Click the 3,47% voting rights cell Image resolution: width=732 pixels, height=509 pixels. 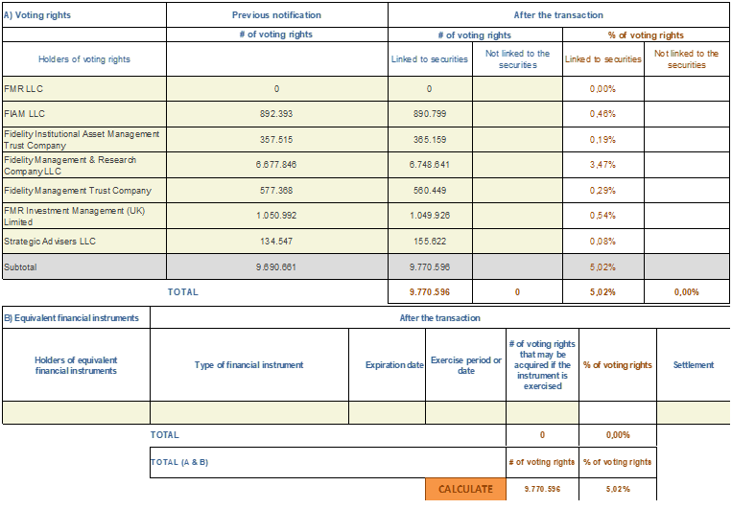pyautogui.click(x=602, y=165)
